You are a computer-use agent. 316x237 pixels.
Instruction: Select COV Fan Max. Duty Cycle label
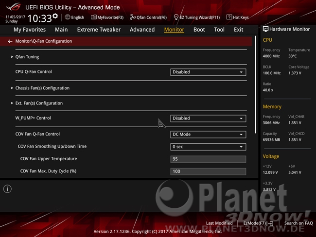tap(48, 171)
